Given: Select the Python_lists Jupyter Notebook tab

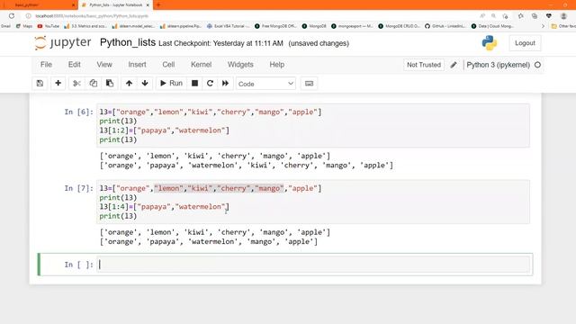Looking at the screenshot, I should point(115,5).
